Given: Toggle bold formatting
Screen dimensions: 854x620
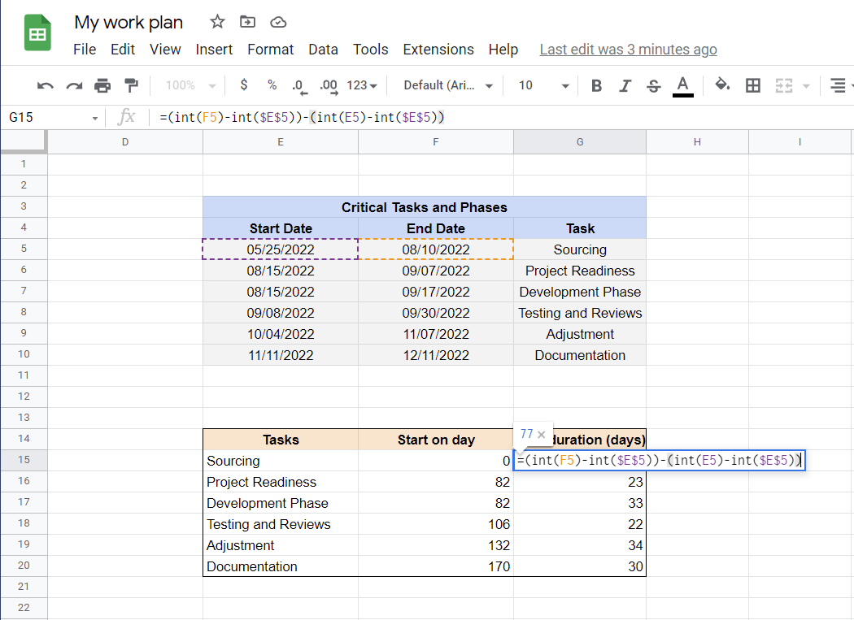Looking at the screenshot, I should [x=596, y=85].
